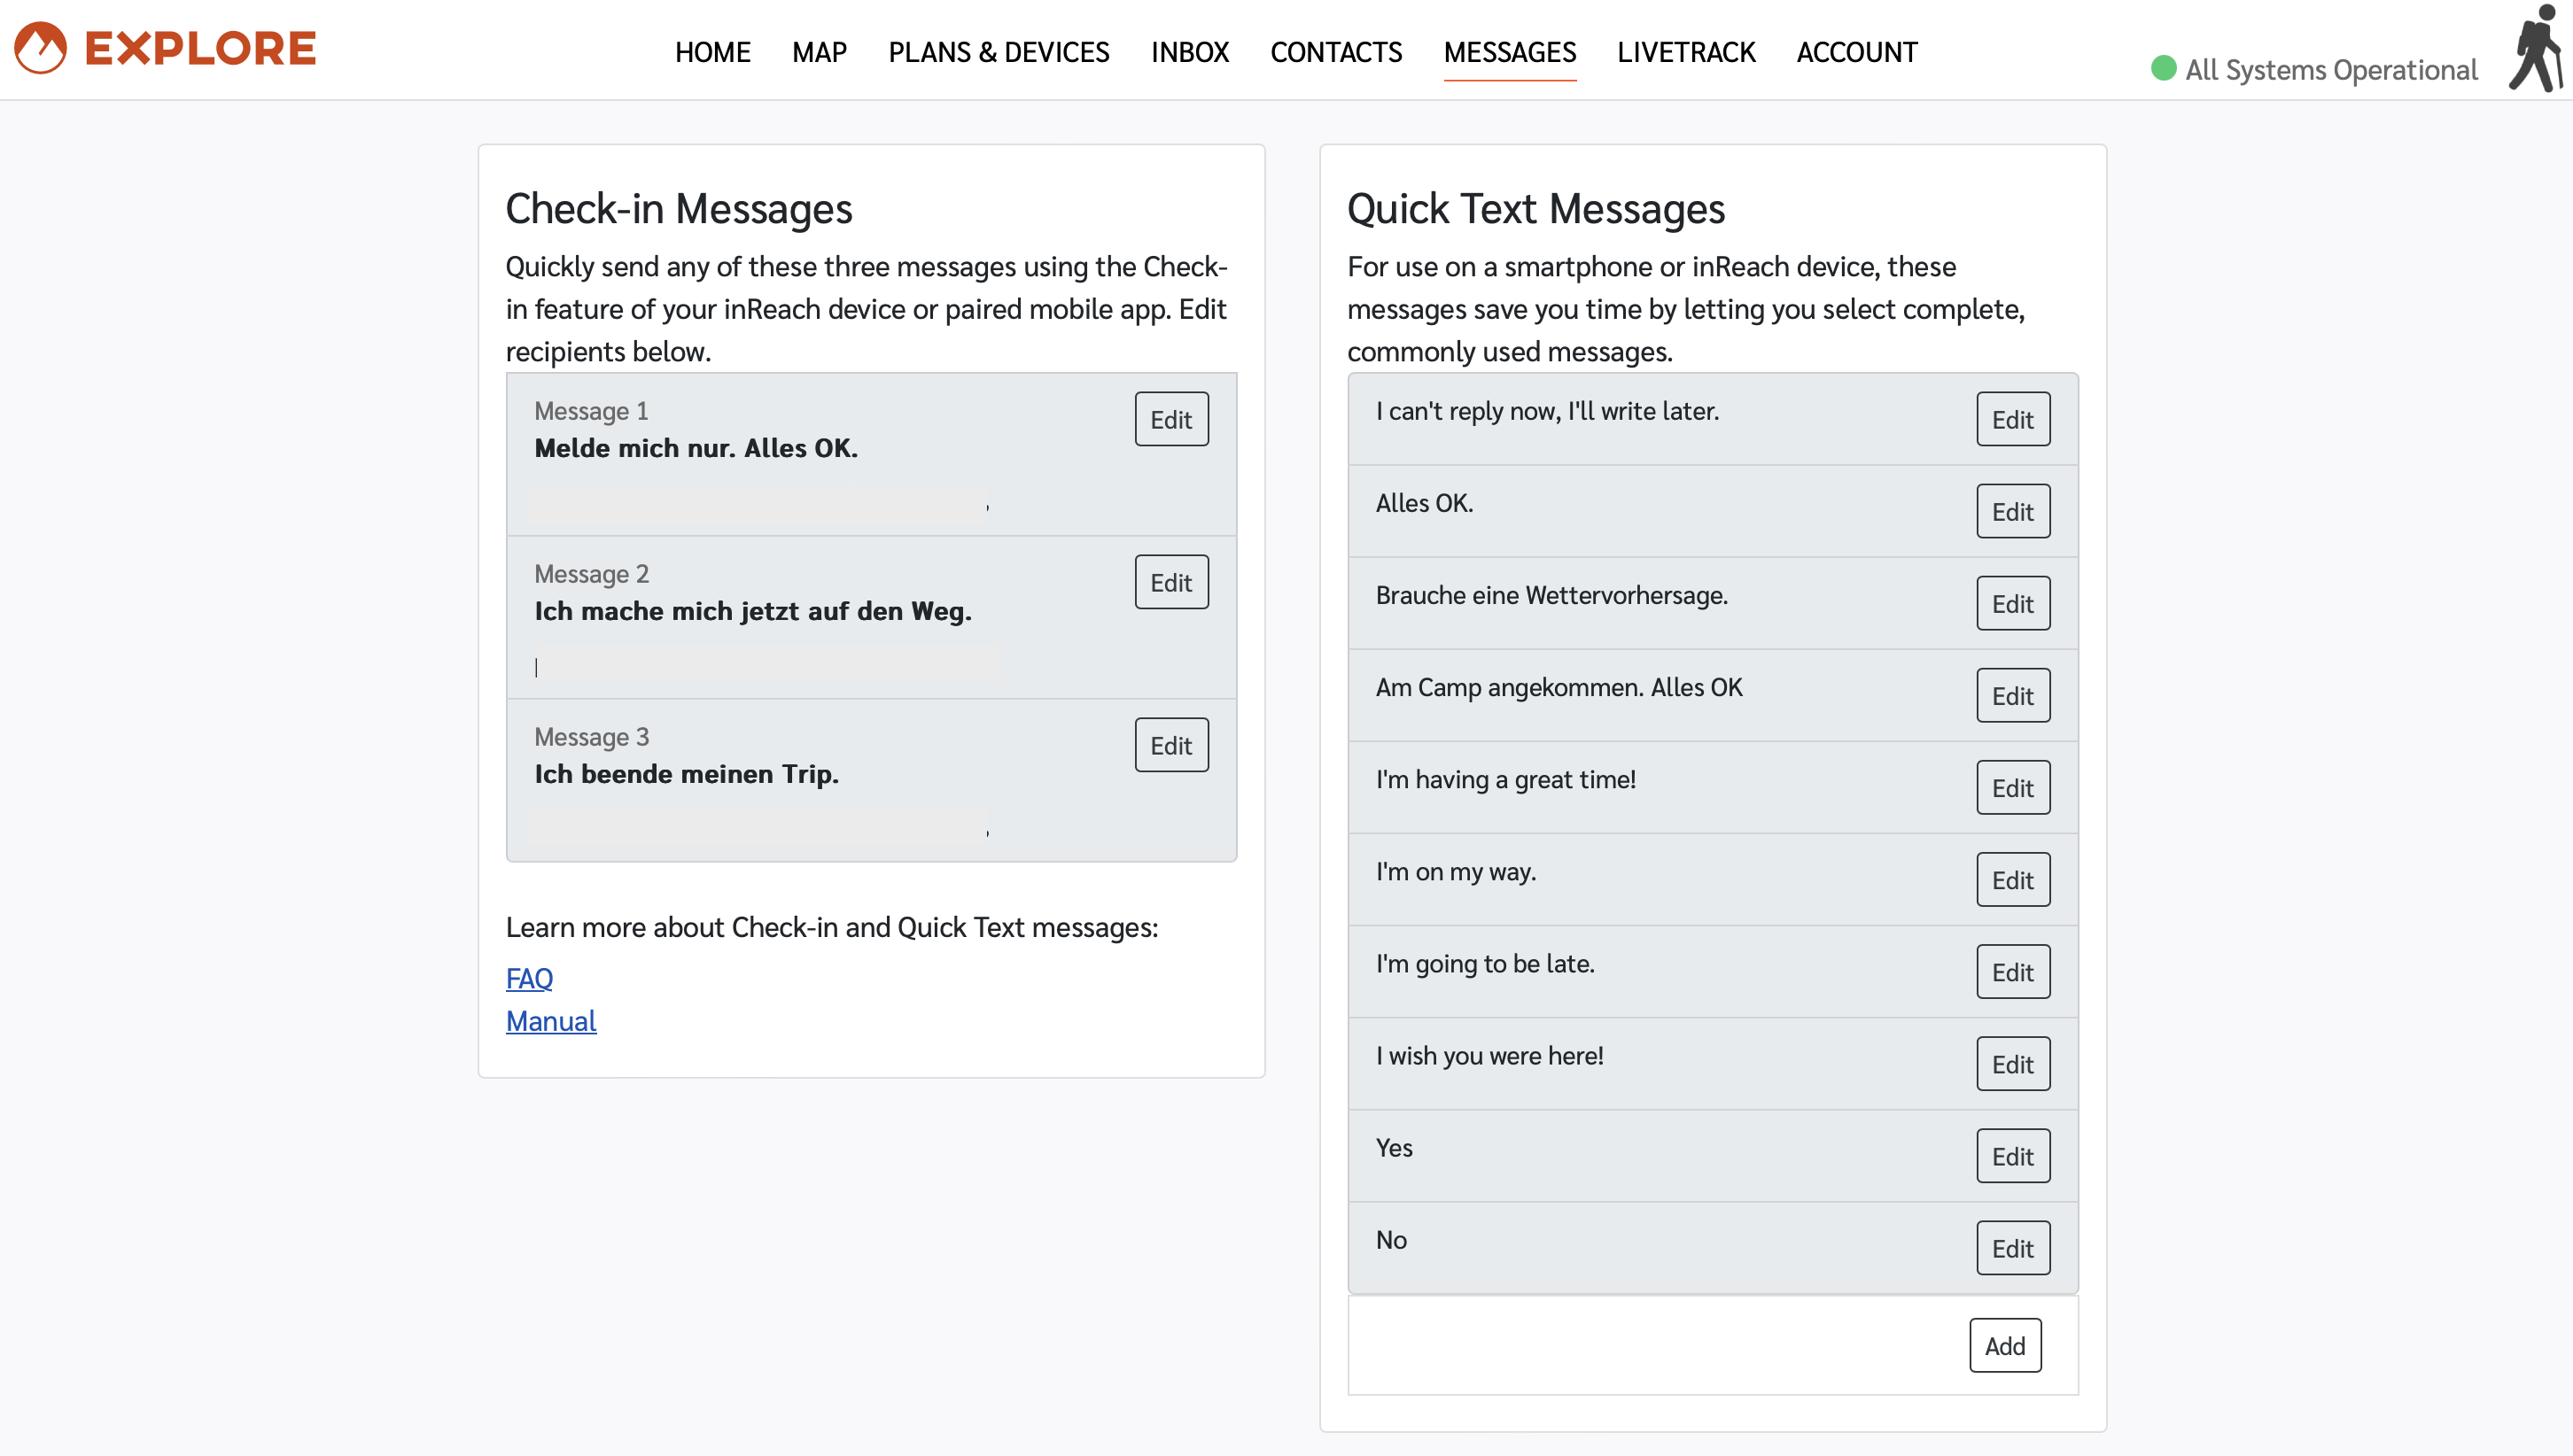The image size is (2573, 1456).
Task: Switch to the INBOX tab
Action: (x=1189, y=52)
